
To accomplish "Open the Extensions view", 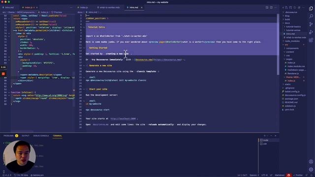I will [311, 40].
